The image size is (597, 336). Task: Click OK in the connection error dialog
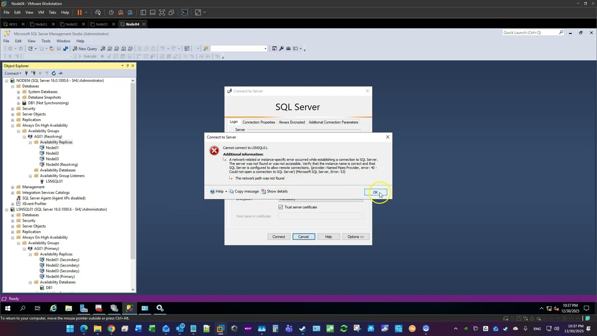point(375,192)
